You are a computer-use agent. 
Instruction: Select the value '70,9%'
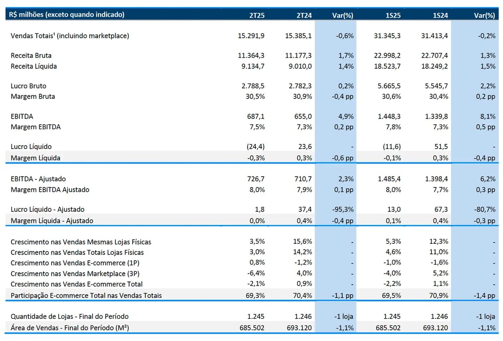click(x=439, y=295)
